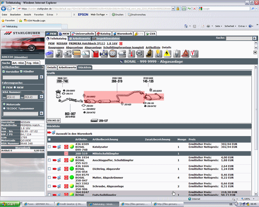Select the red warning triangle icon
The image size is (259, 207).
pyautogui.click(x=185, y=54)
